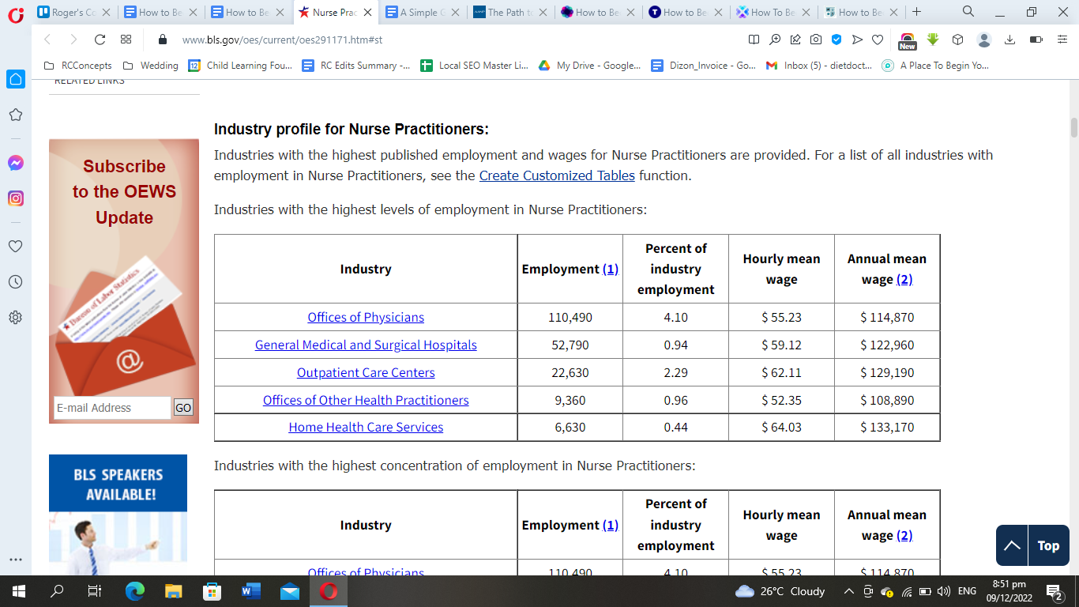Viewport: 1079px width, 607px height.
Task: Open sidebar History clock icon
Action: (15, 281)
